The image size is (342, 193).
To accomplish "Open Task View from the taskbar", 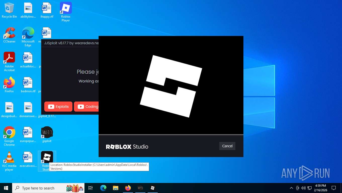I will pos(91,188).
